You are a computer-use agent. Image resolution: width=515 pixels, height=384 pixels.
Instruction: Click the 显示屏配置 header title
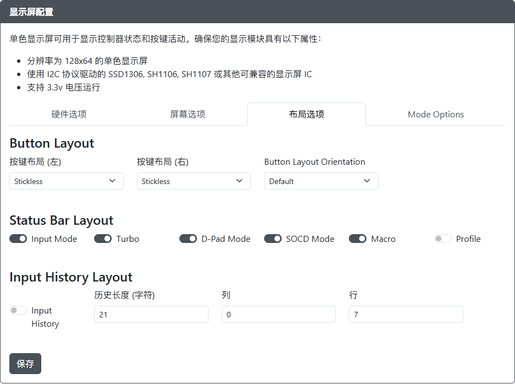coord(31,12)
